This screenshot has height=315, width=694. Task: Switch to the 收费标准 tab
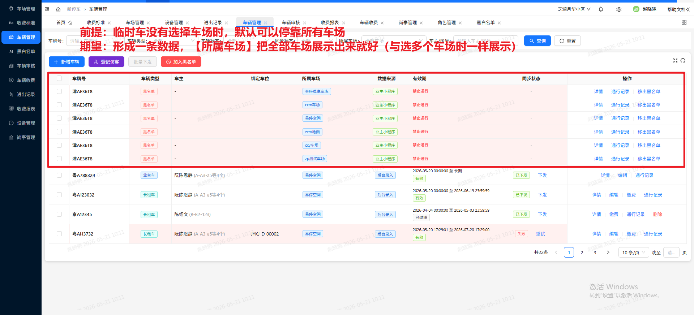click(96, 22)
